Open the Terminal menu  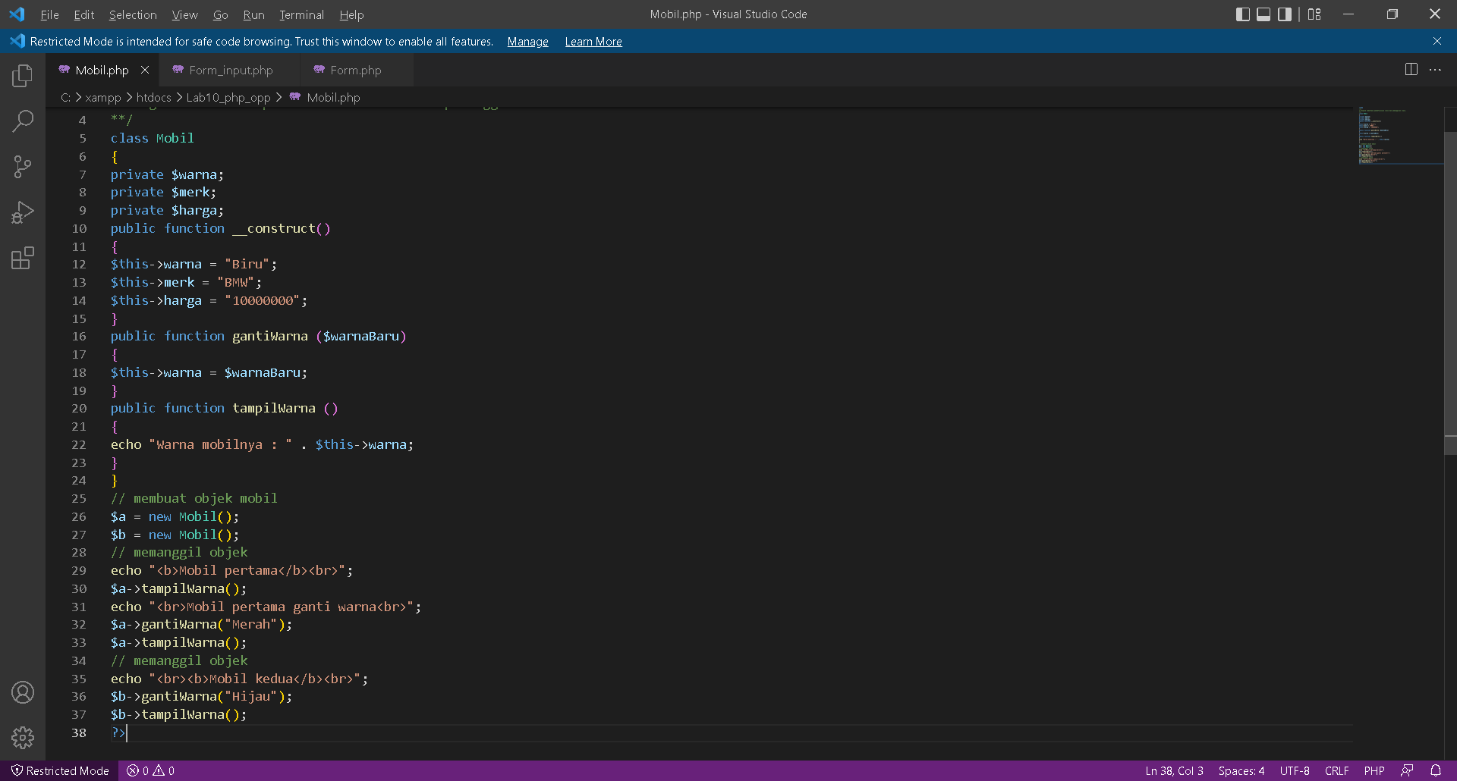click(x=301, y=14)
